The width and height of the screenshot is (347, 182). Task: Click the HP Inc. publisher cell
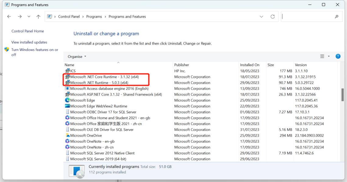(x=180, y=71)
